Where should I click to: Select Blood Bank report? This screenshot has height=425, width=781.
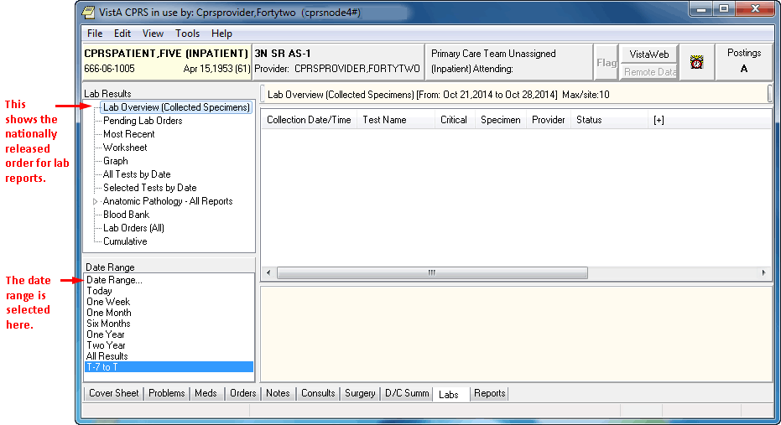(126, 215)
